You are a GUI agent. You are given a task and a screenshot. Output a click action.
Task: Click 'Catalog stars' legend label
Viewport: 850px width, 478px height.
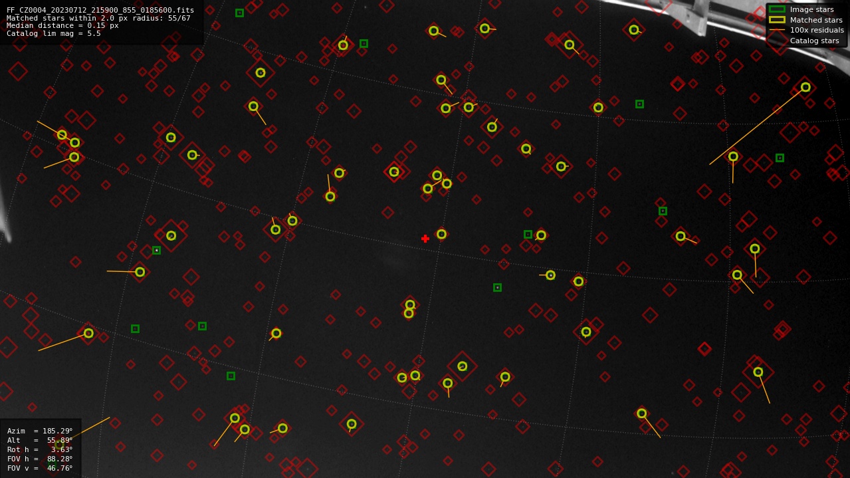814,41
